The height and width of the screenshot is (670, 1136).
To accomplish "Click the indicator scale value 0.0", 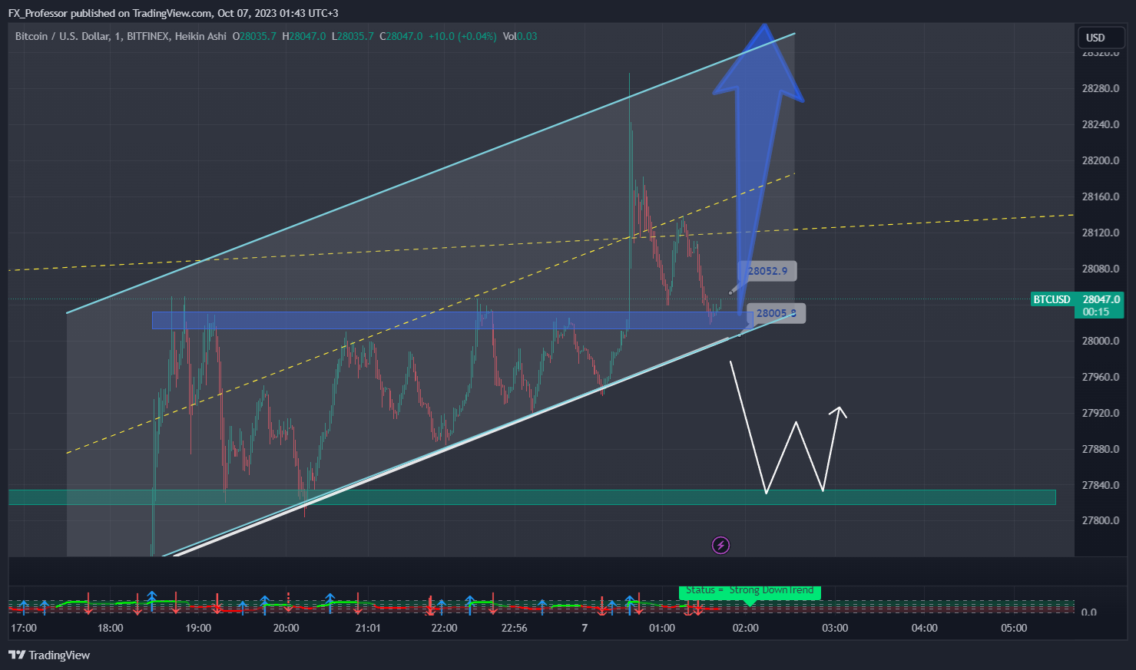I will 1088,612.
